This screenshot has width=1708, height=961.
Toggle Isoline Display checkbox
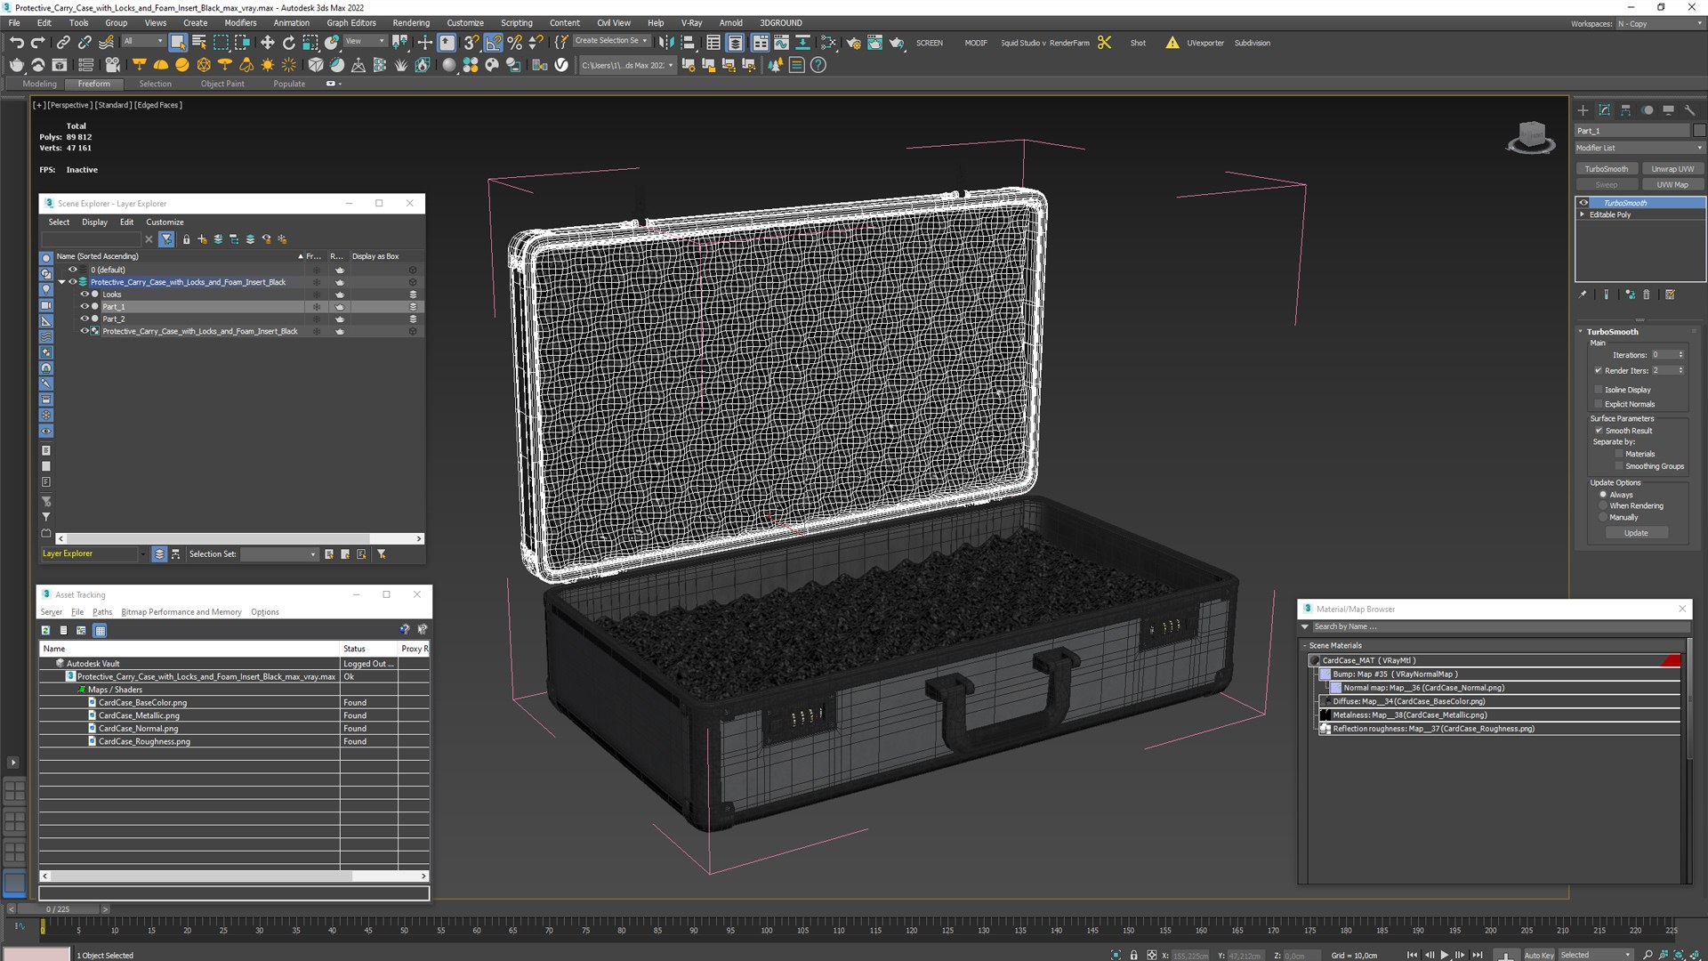pyautogui.click(x=1599, y=390)
